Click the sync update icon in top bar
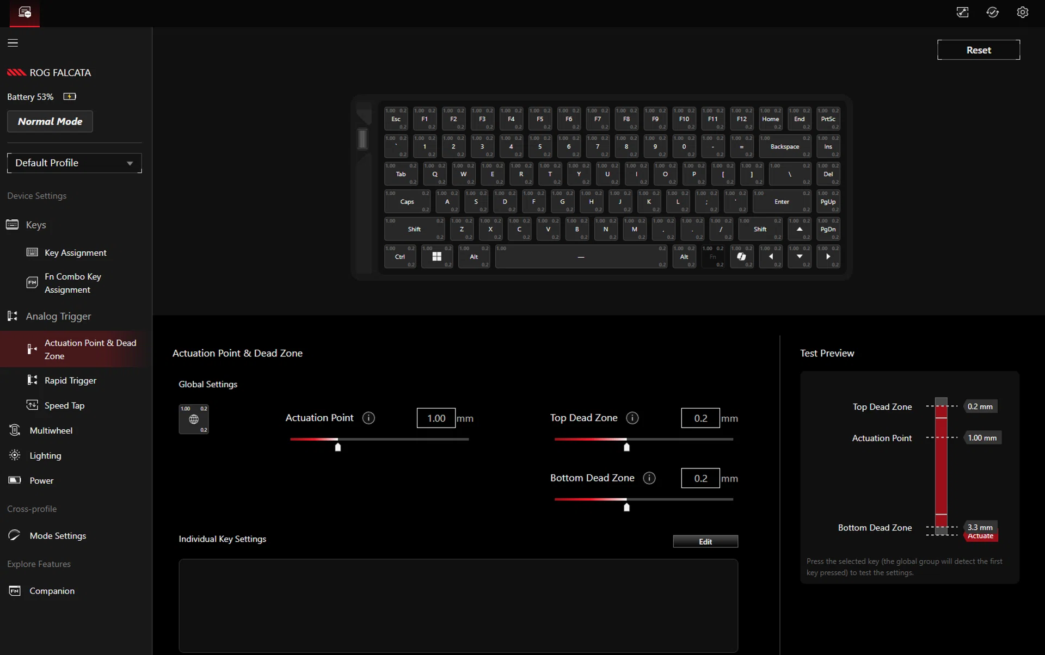Screen dimensions: 1045x655 (x=992, y=13)
